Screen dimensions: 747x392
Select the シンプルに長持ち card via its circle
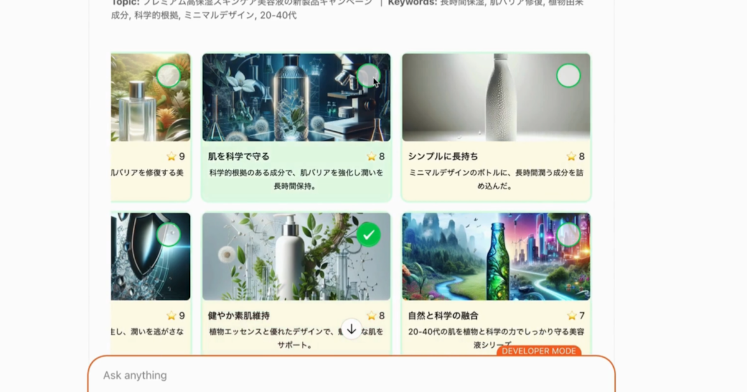click(x=568, y=75)
